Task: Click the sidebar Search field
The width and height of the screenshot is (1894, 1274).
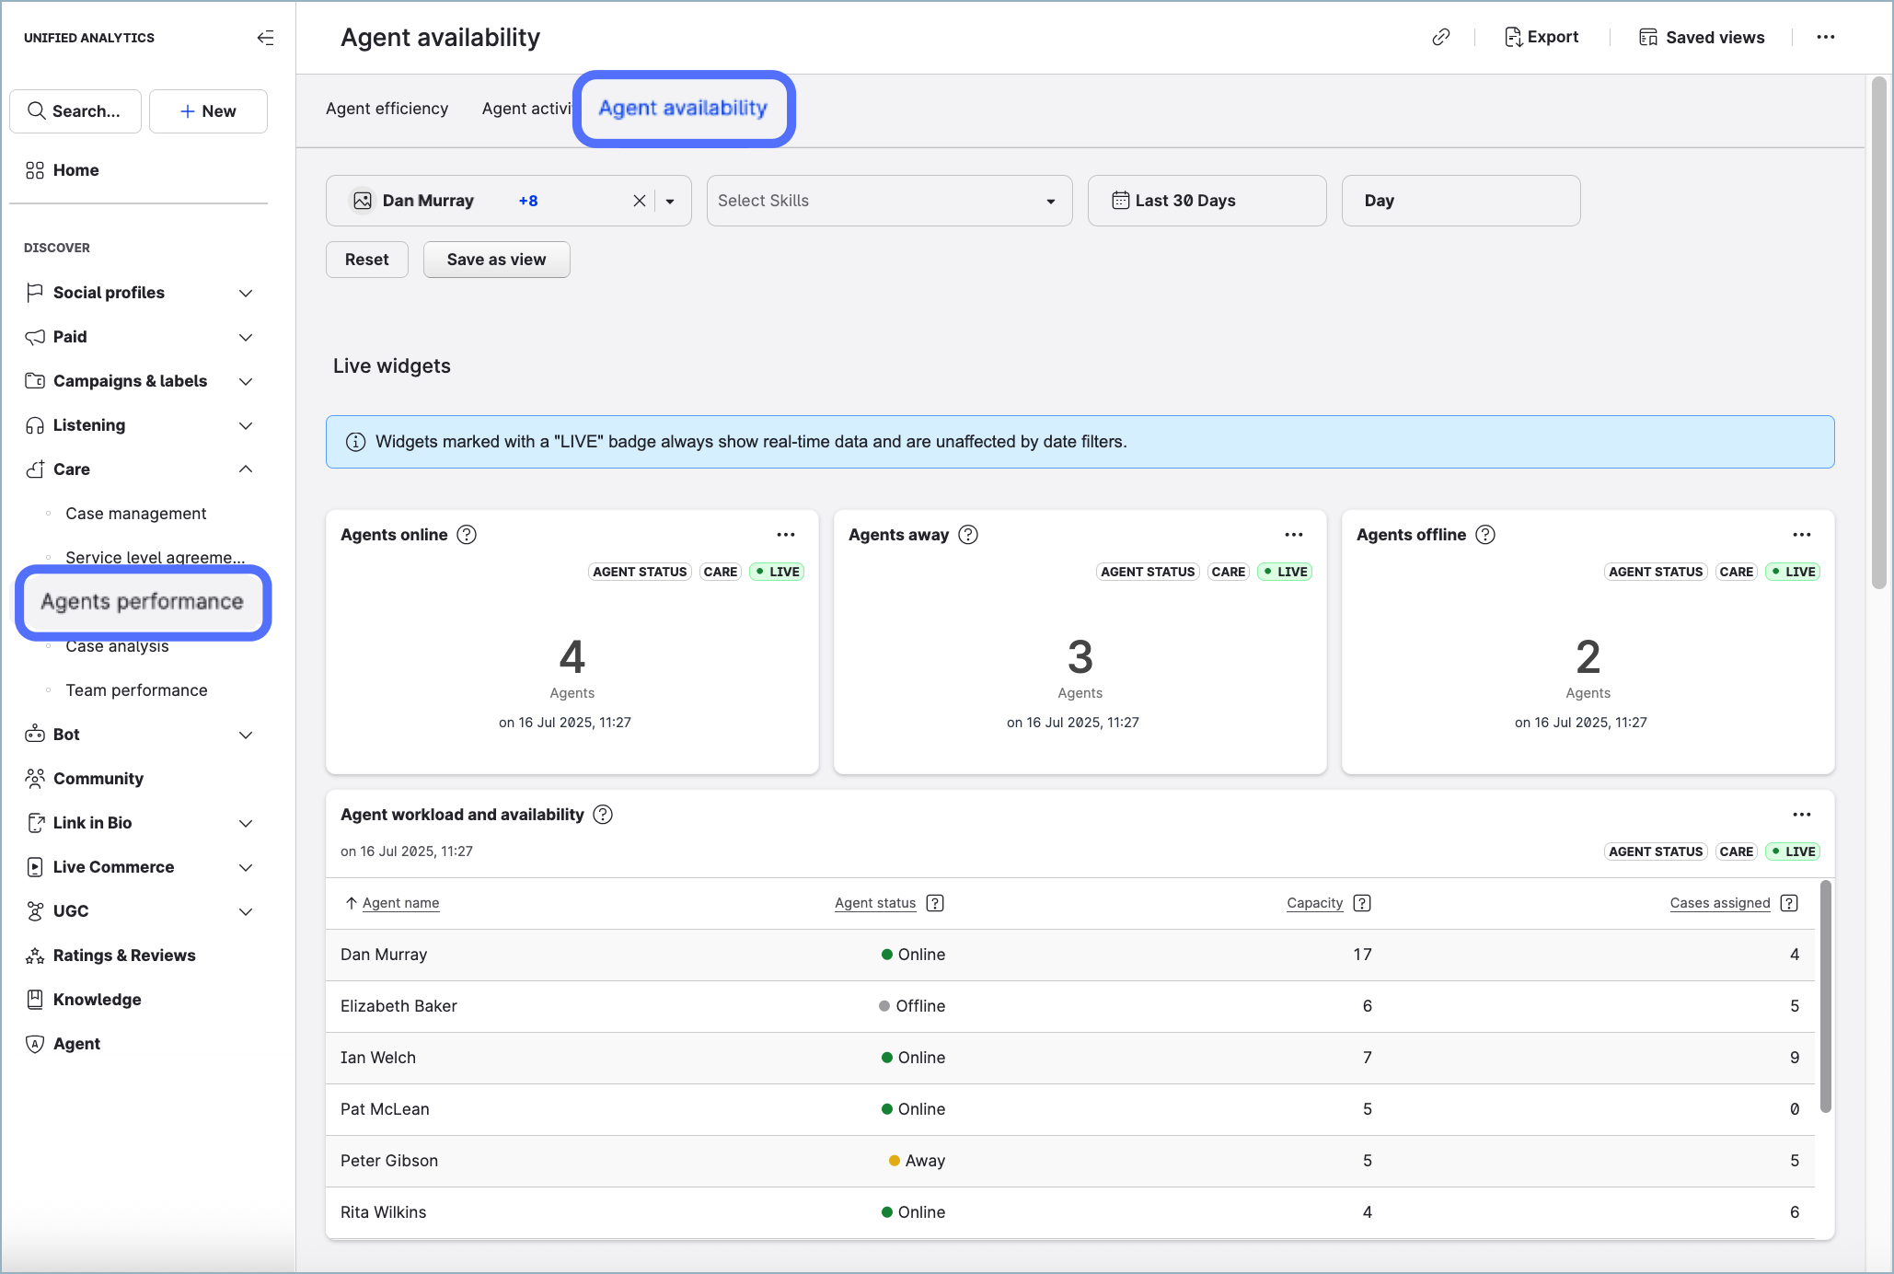Action: (x=75, y=111)
